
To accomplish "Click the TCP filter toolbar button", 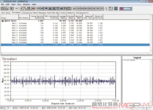I will pyautogui.click(x=78, y=9).
